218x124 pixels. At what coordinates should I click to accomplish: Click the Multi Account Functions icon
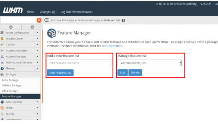(2, 63)
